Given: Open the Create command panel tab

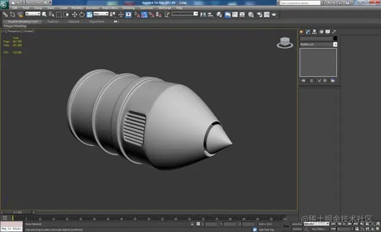Looking at the screenshot, I should tap(301, 32).
